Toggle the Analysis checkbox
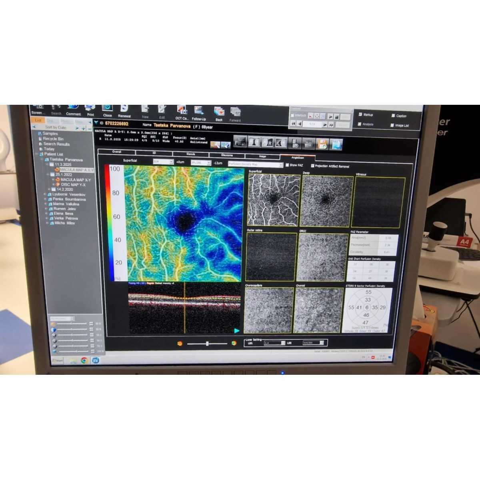 [x=360, y=124]
